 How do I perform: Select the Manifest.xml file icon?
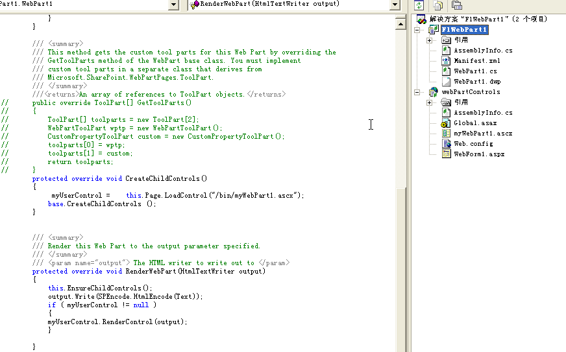tap(446, 61)
